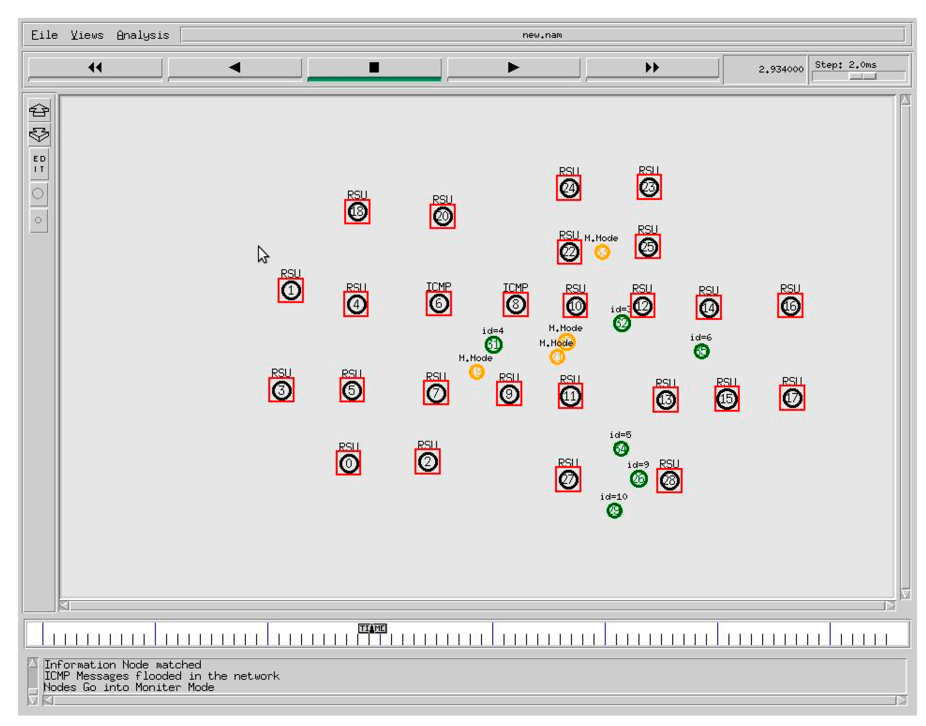Click the EDIT tool button
This screenshot has height=726, width=926.
pyautogui.click(x=39, y=164)
